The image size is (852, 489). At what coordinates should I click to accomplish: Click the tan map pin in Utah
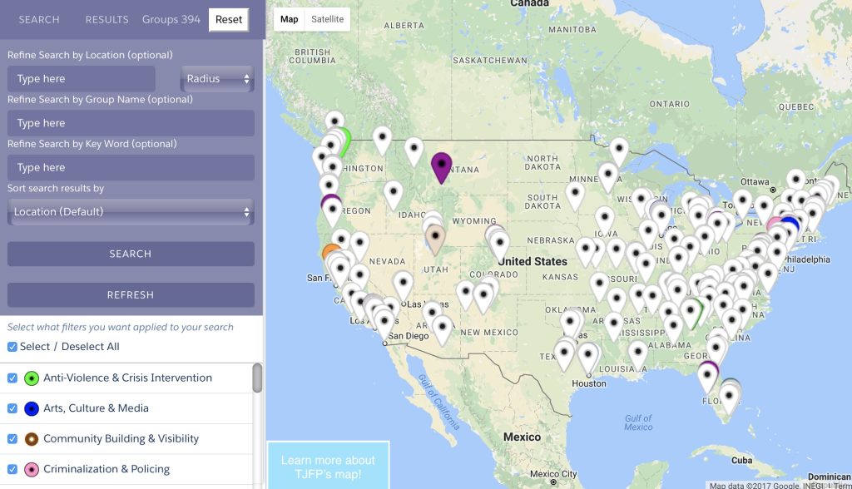click(434, 239)
